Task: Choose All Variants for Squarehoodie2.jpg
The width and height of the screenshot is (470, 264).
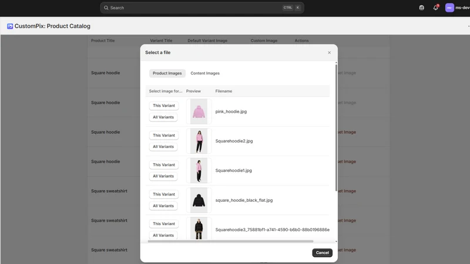Action: [x=163, y=147]
